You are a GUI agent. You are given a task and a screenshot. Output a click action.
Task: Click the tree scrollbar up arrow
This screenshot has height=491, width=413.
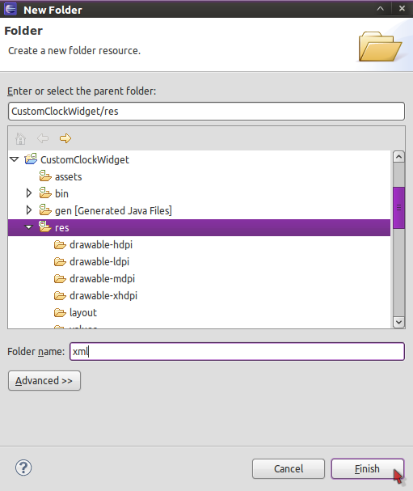399,157
